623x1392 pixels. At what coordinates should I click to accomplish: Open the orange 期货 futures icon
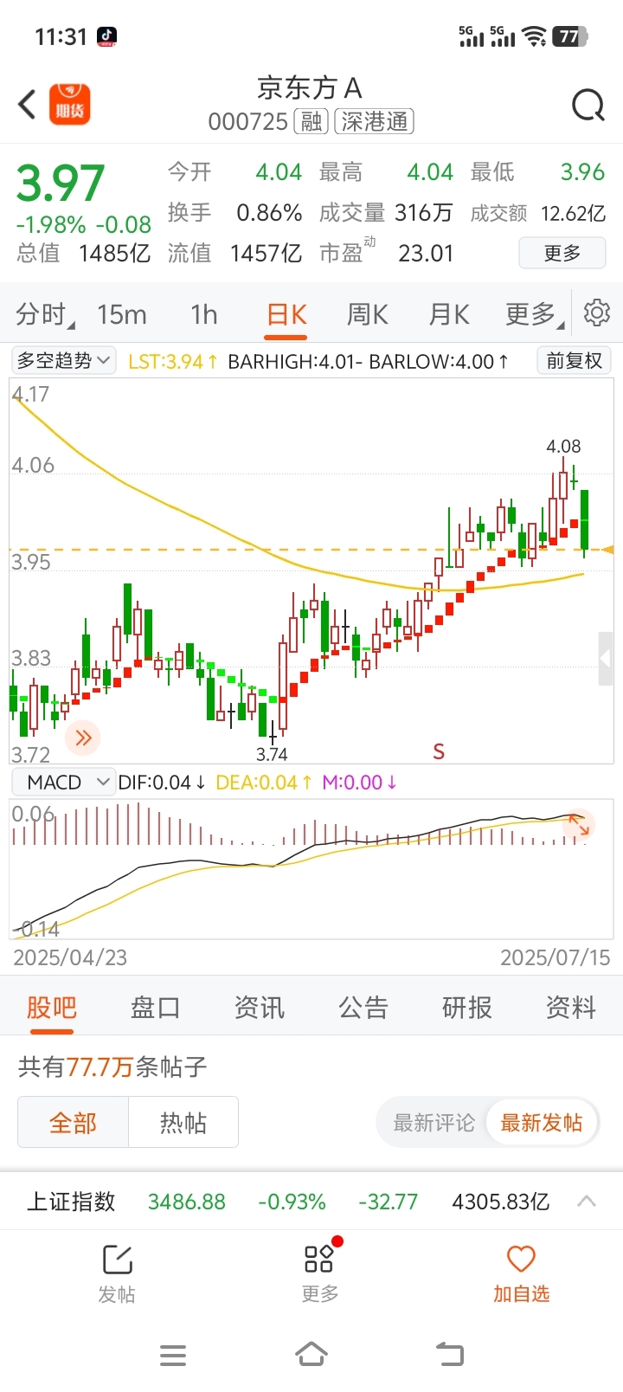click(70, 105)
